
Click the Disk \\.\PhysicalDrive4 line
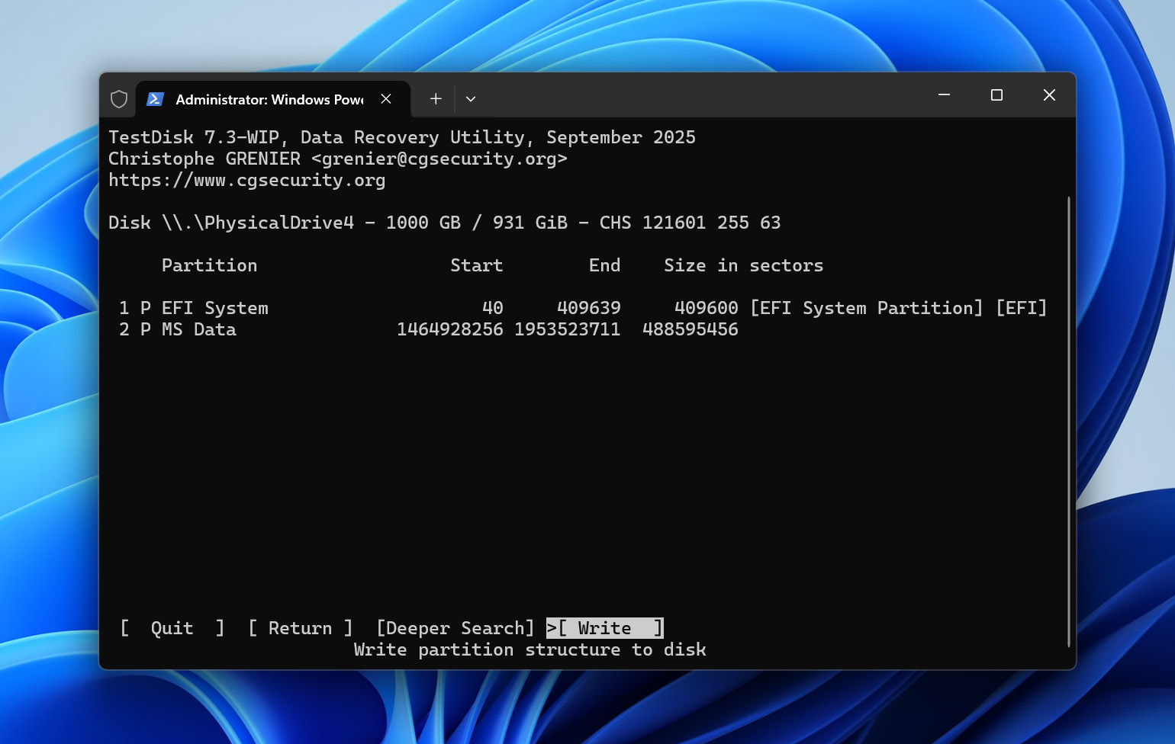click(x=444, y=223)
